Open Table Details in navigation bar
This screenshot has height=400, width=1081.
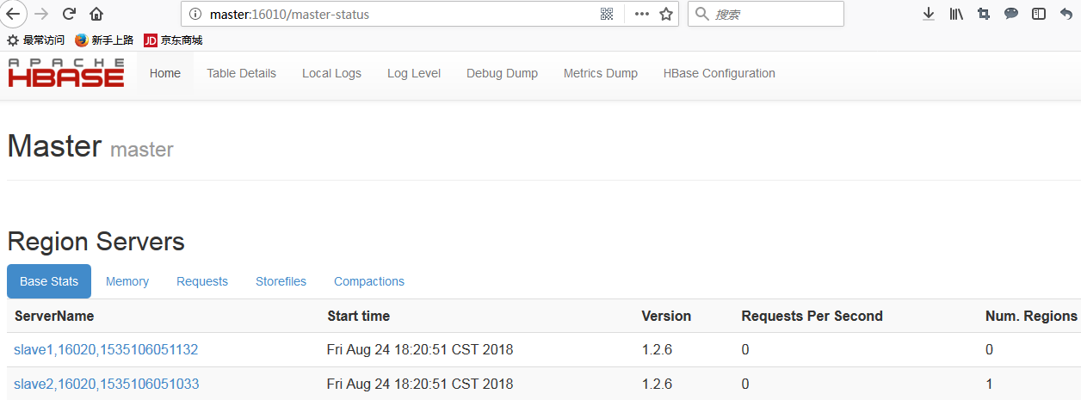point(241,73)
